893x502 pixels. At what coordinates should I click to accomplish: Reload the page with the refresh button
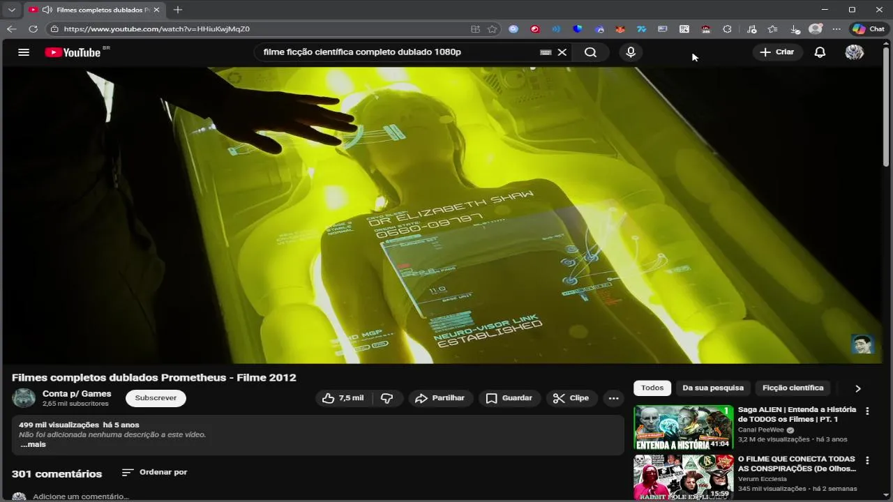coord(33,29)
